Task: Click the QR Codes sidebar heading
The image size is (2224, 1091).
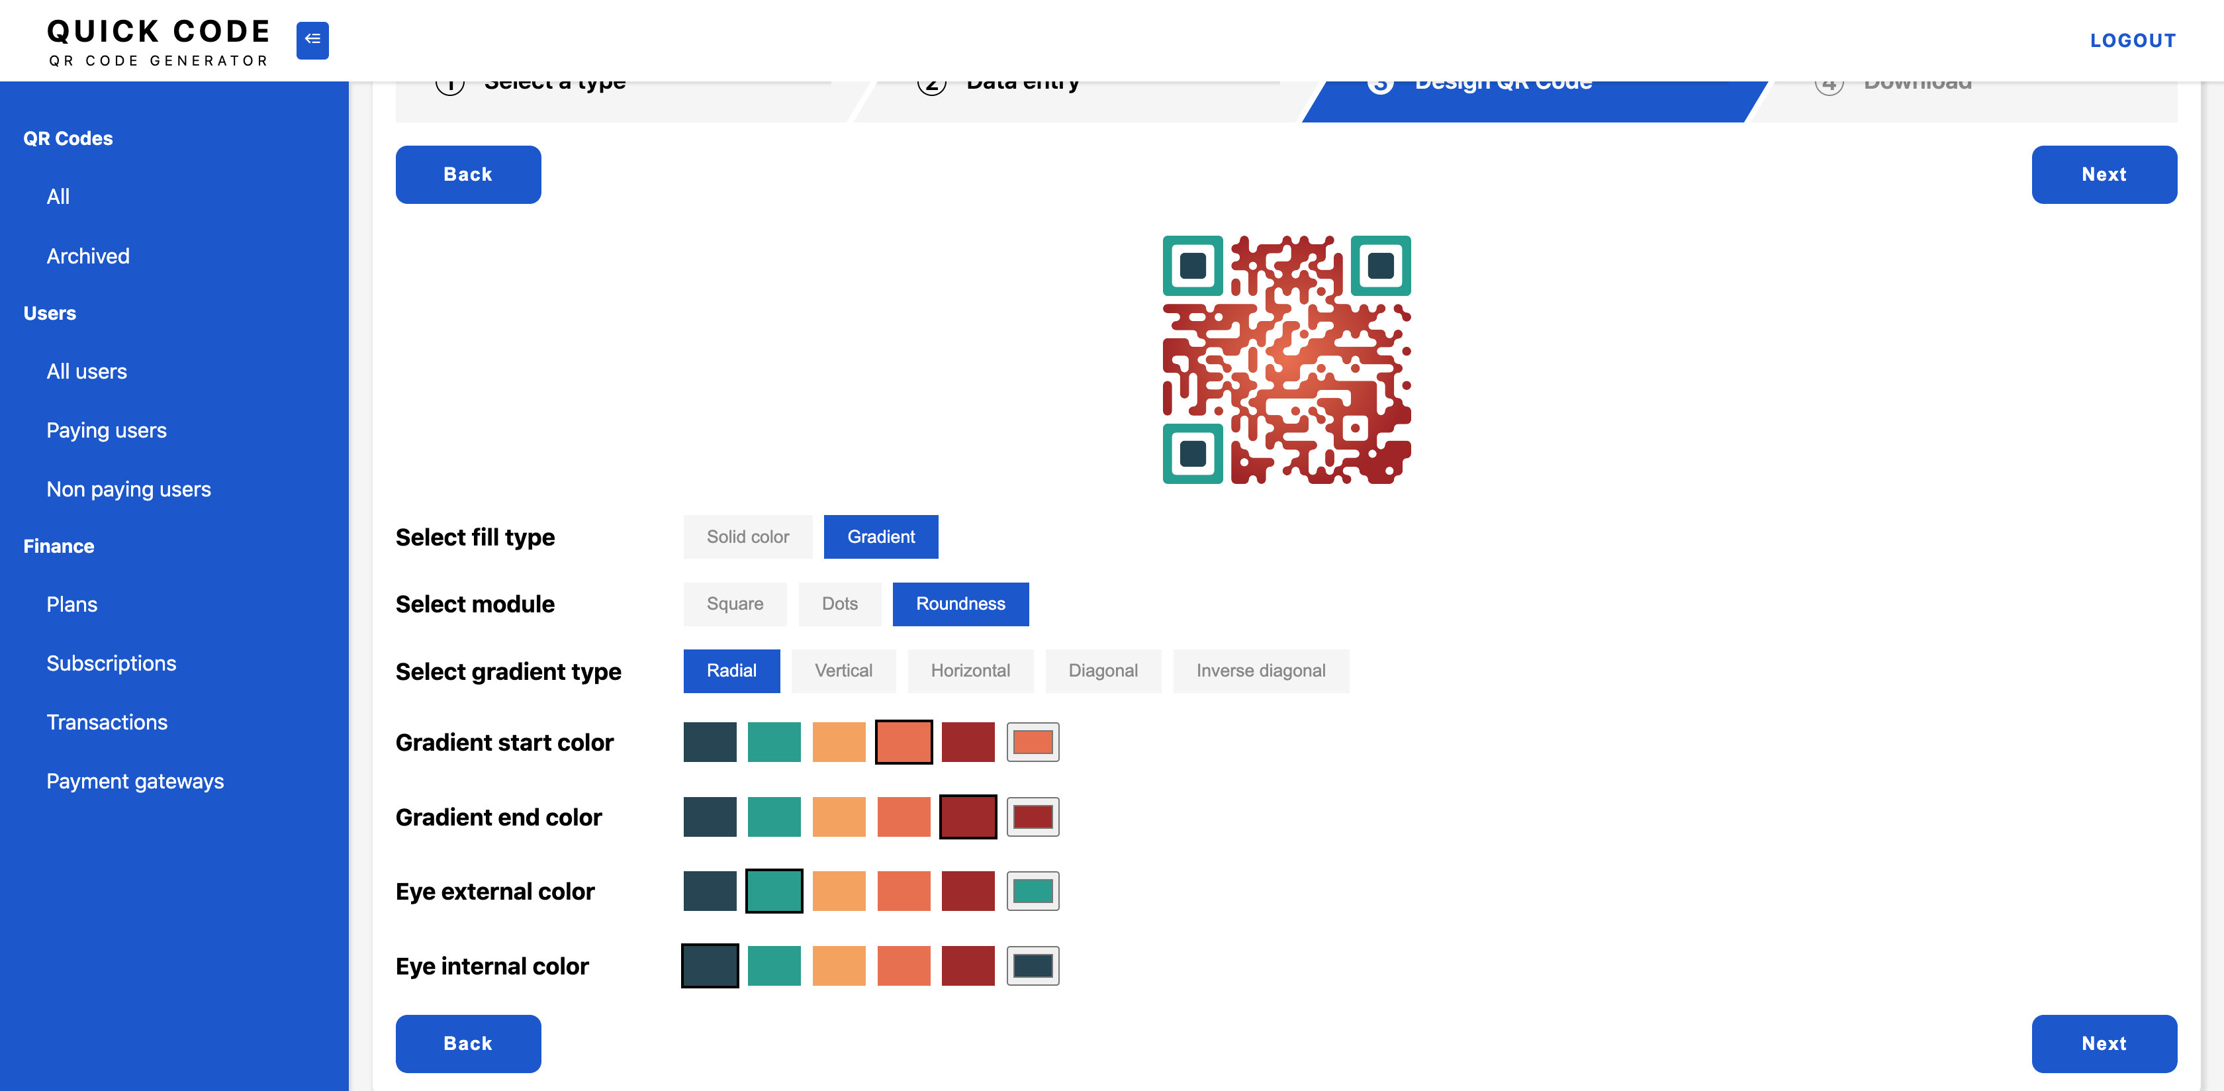Action: click(68, 138)
